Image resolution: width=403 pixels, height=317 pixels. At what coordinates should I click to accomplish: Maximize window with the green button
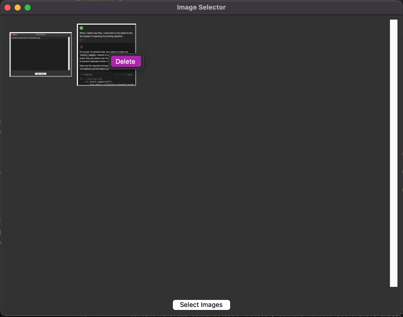point(28,8)
